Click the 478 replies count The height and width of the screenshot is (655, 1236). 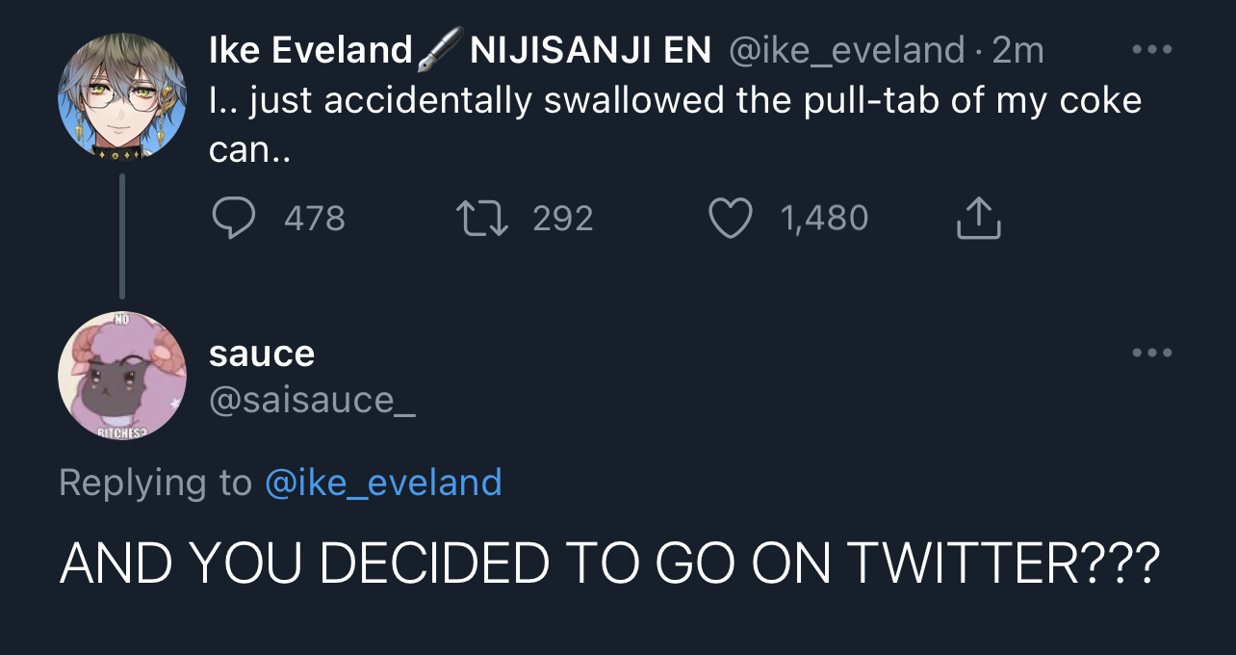pyautogui.click(x=314, y=219)
